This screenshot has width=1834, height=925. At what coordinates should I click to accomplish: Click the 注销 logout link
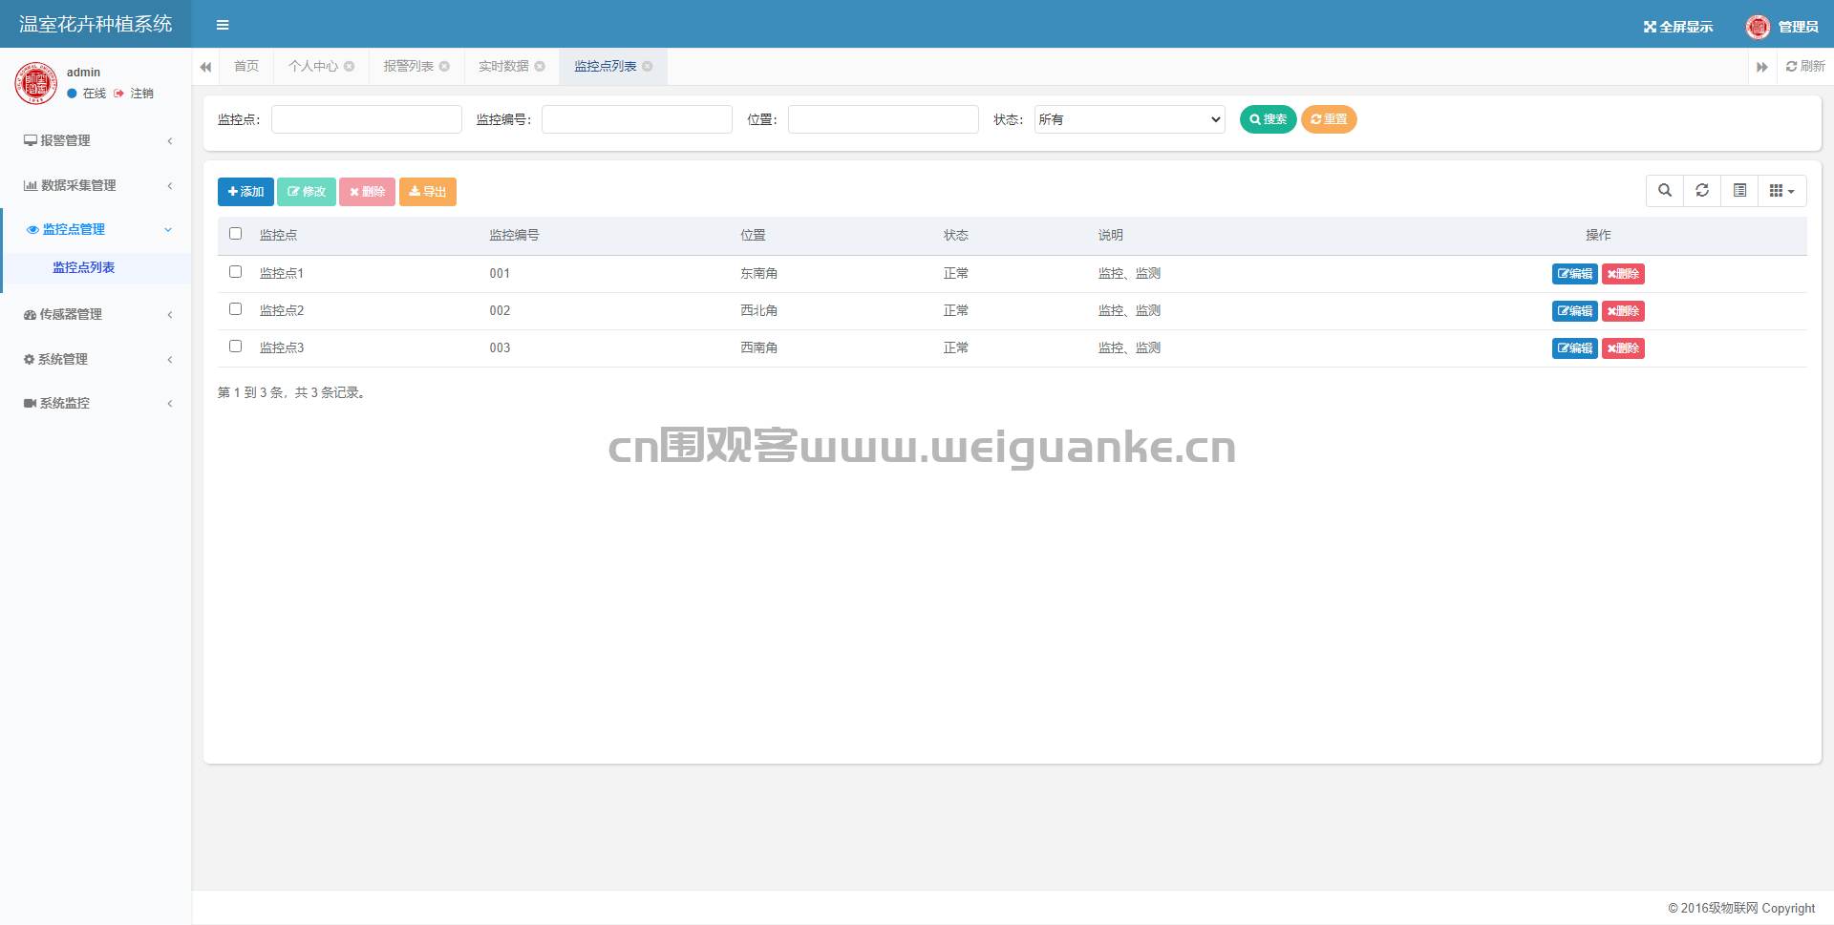[x=134, y=94]
